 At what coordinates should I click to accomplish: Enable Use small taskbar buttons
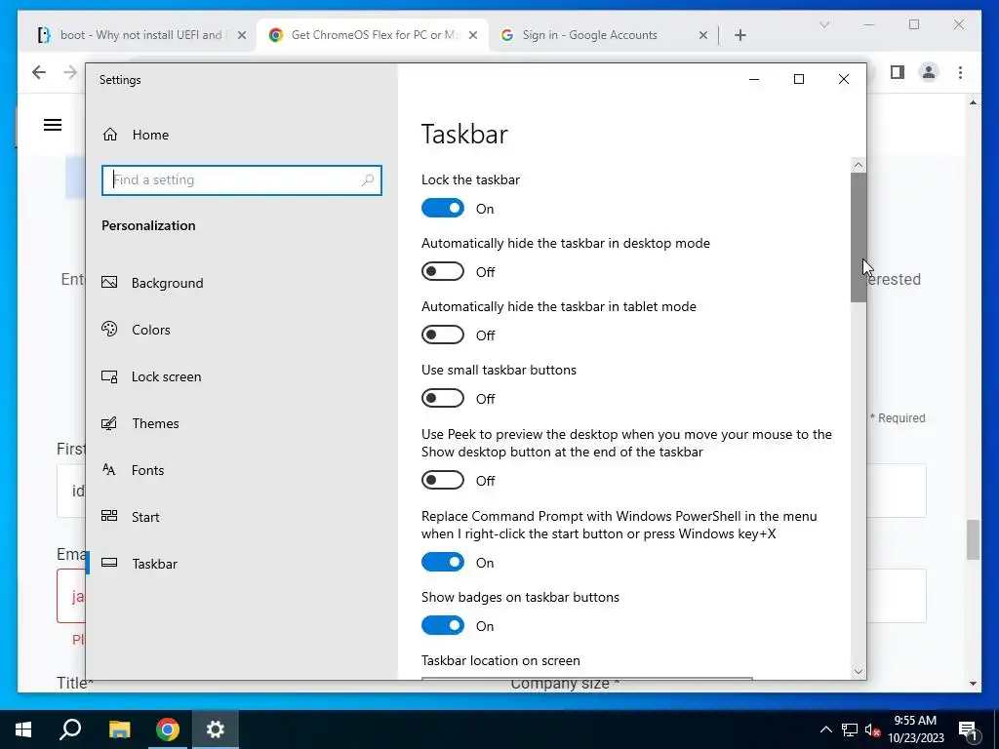(x=443, y=398)
